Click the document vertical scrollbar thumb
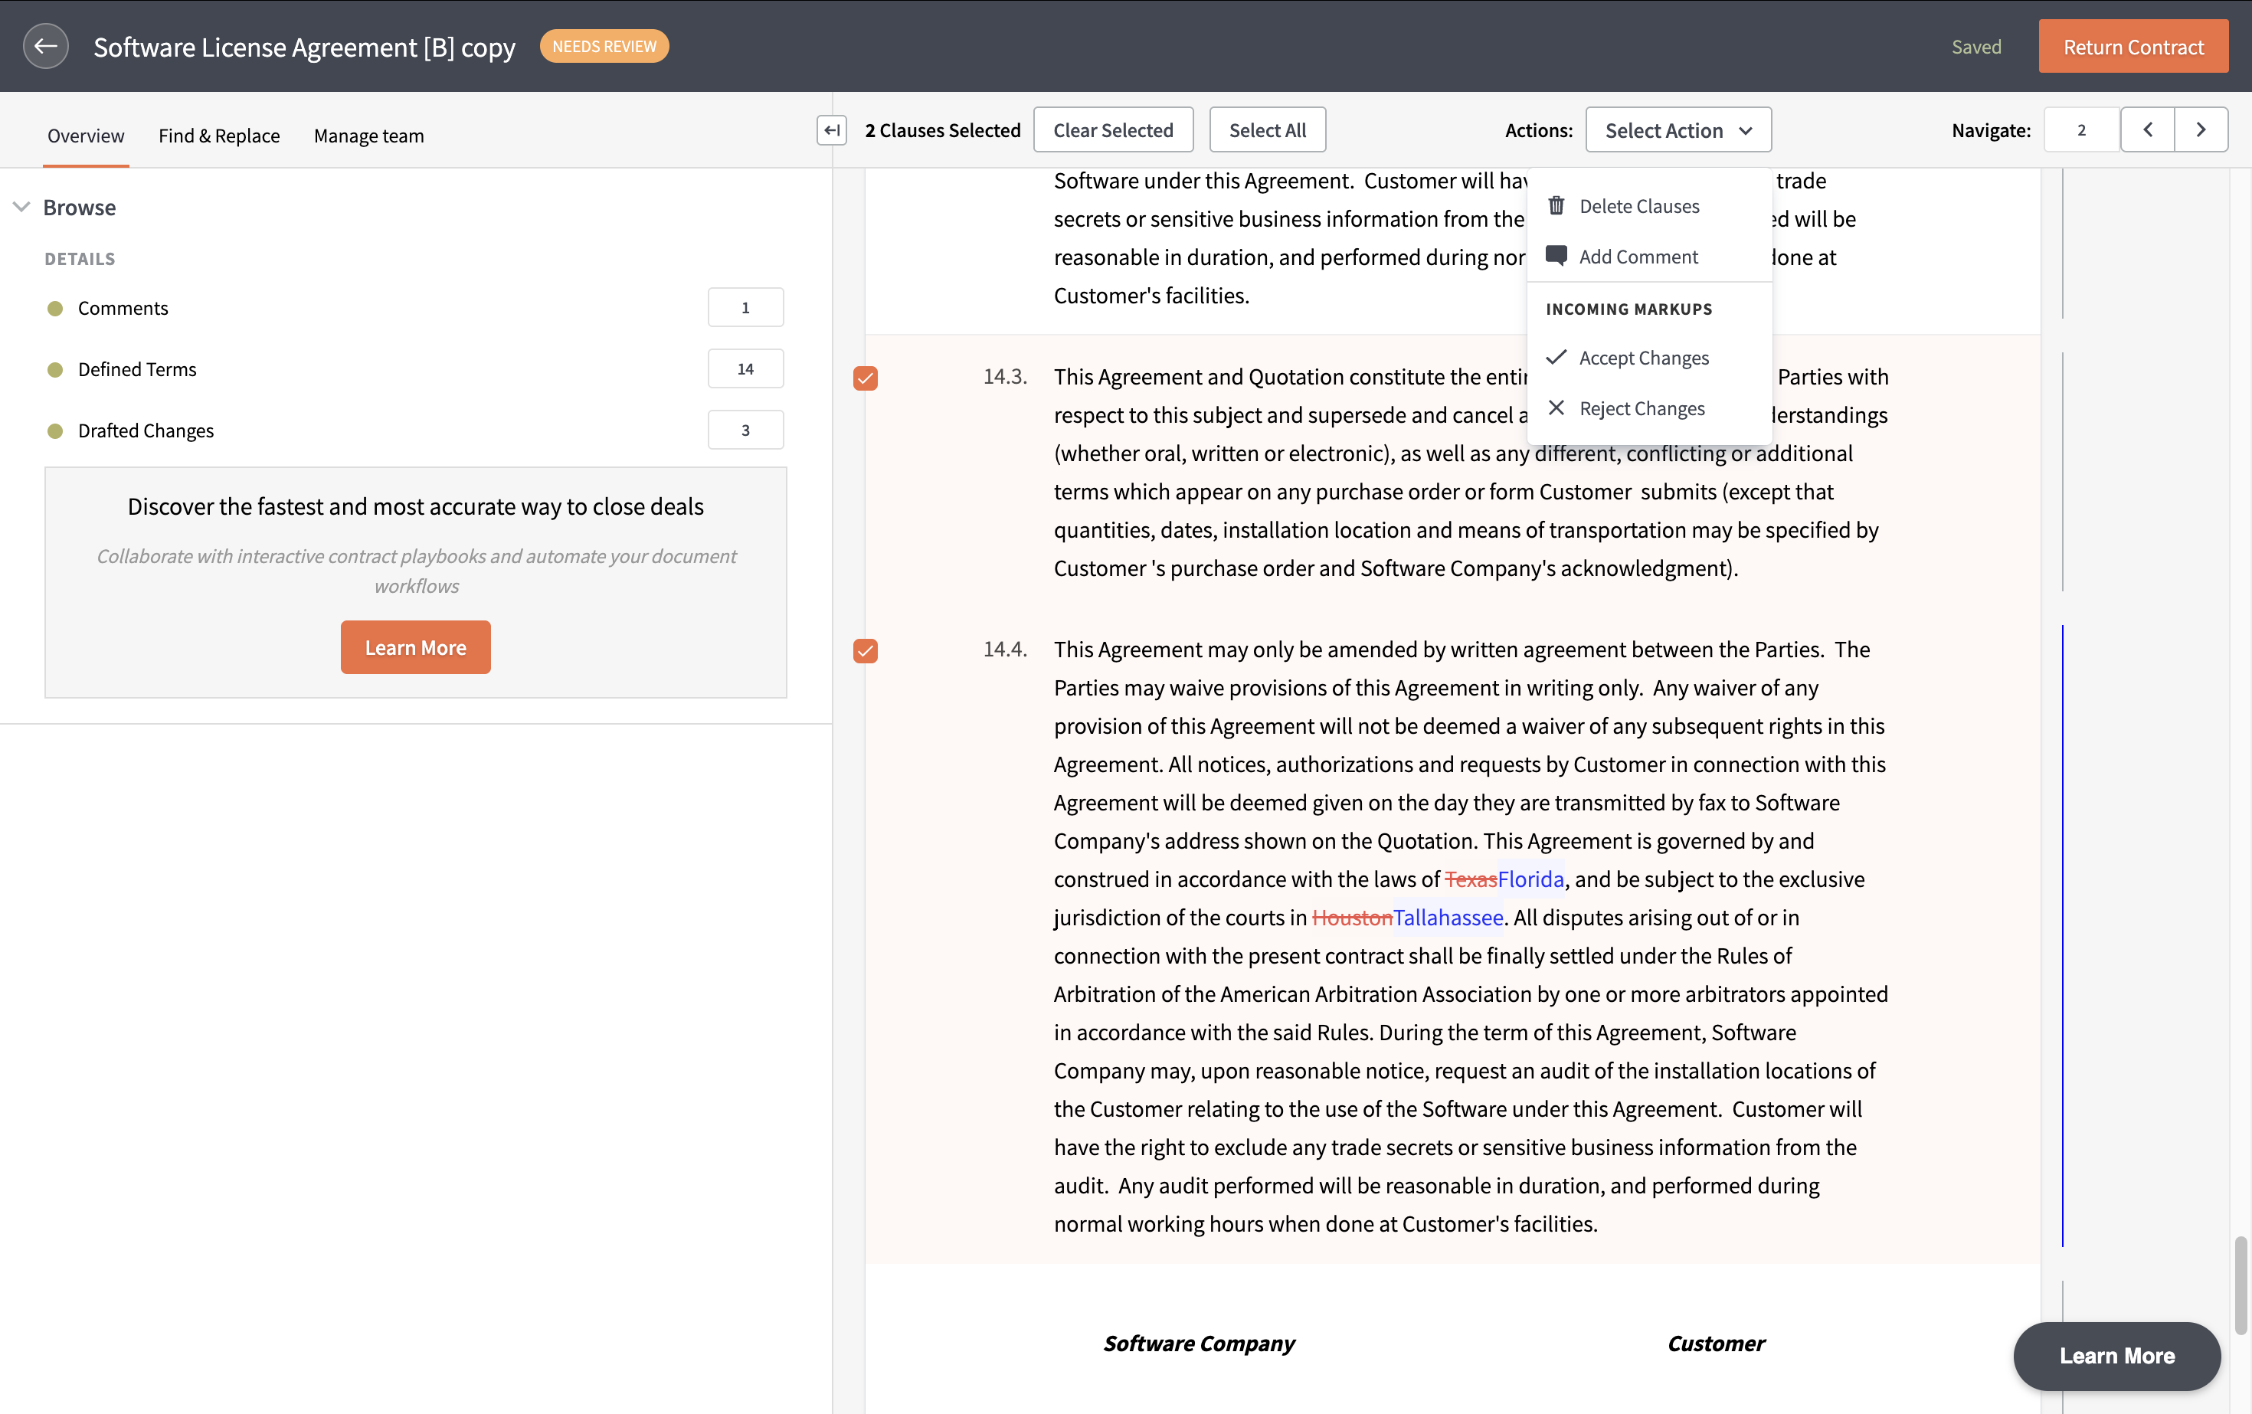This screenshot has width=2252, height=1414. pyautogui.click(x=2241, y=1285)
